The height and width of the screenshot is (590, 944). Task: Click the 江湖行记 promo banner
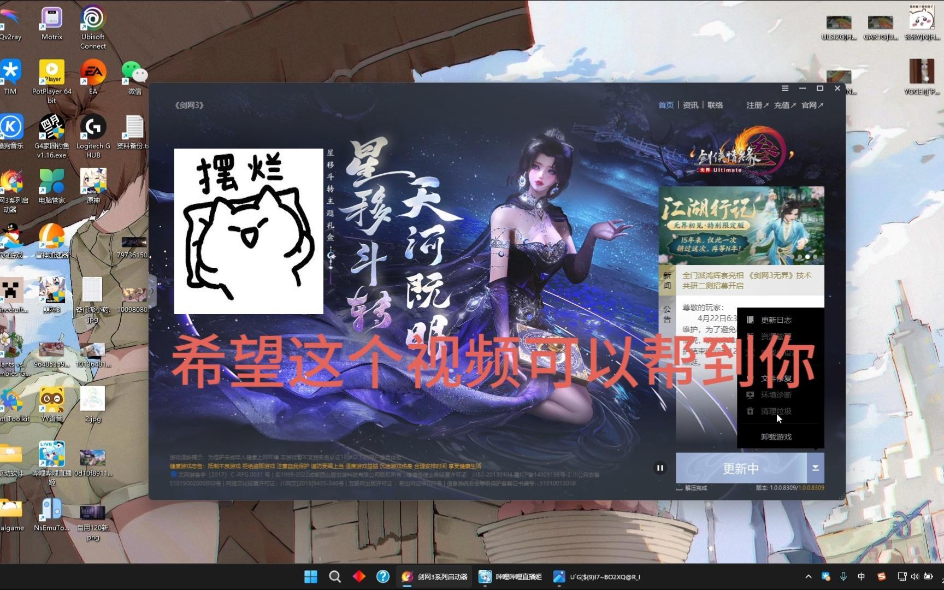[741, 226]
